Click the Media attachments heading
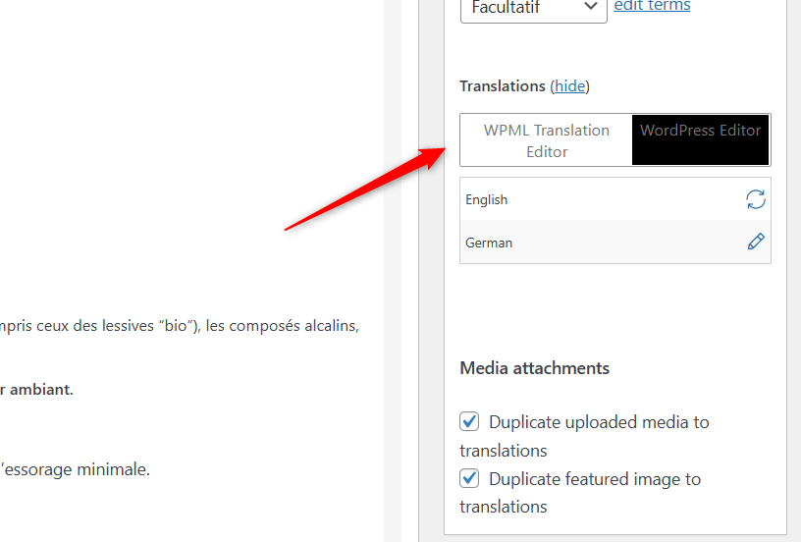801x542 pixels. click(x=534, y=368)
